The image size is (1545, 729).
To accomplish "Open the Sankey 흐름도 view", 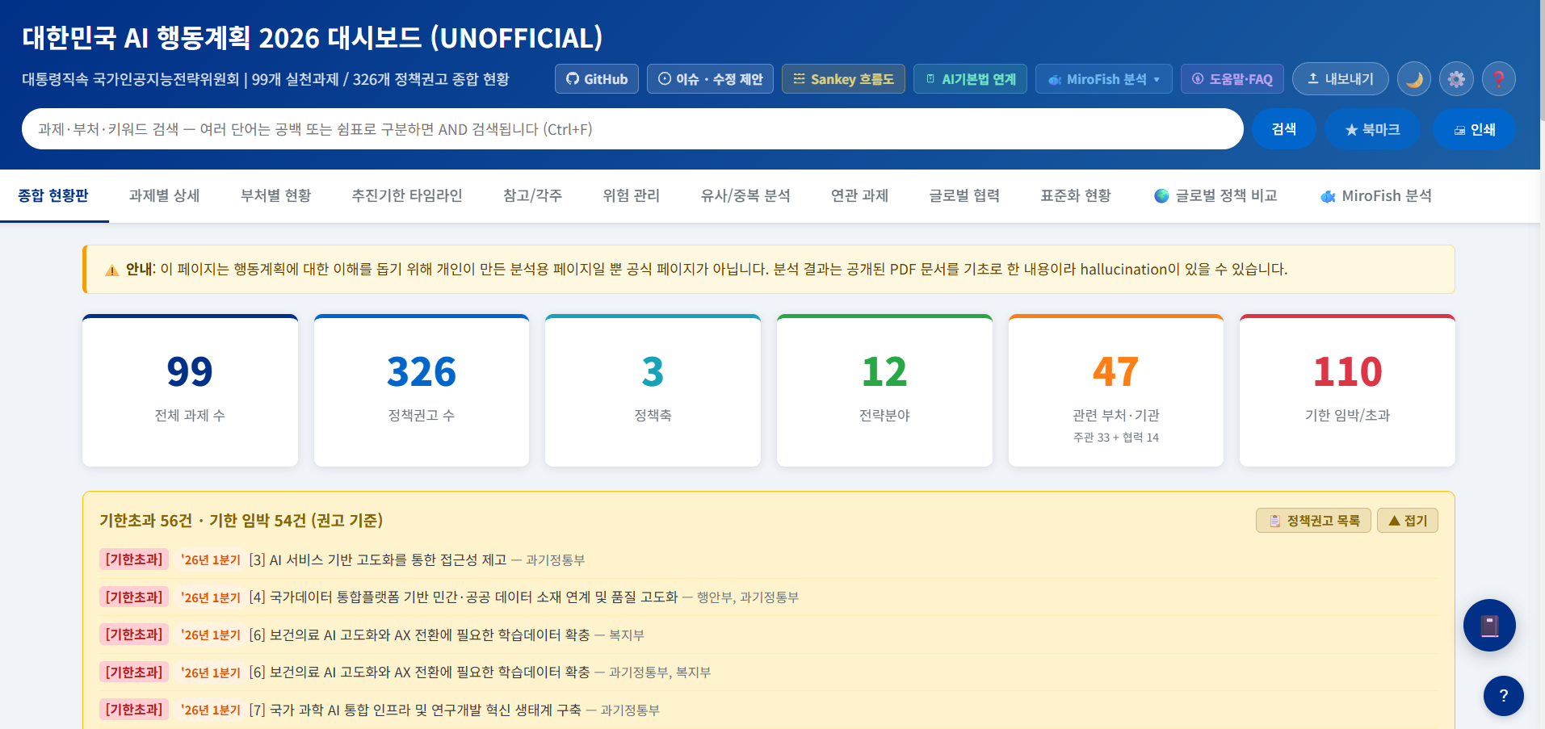I will coord(843,79).
